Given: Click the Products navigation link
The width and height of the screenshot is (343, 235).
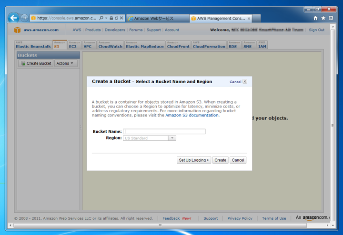Looking at the screenshot, I should tap(93, 30).
